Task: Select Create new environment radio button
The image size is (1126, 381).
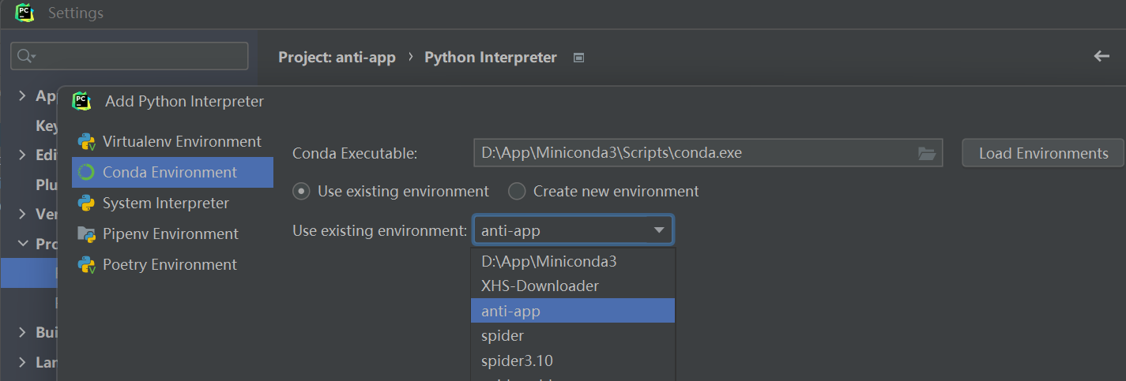Action: [516, 191]
